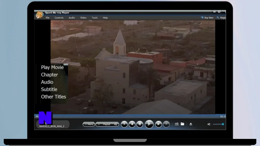Adjust the volume slider
The width and height of the screenshot is (260, 146).
click(219, 124)
